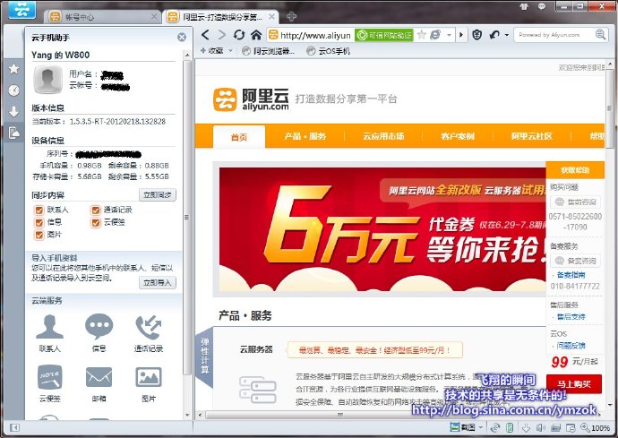Open the history clock sidebar icon
Screen dimensions: 618x438
13,90
